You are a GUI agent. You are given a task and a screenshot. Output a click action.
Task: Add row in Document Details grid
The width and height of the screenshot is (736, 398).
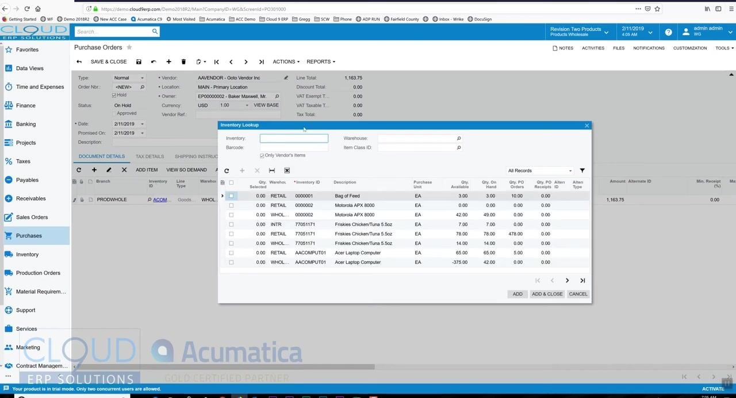click(94, 170)
